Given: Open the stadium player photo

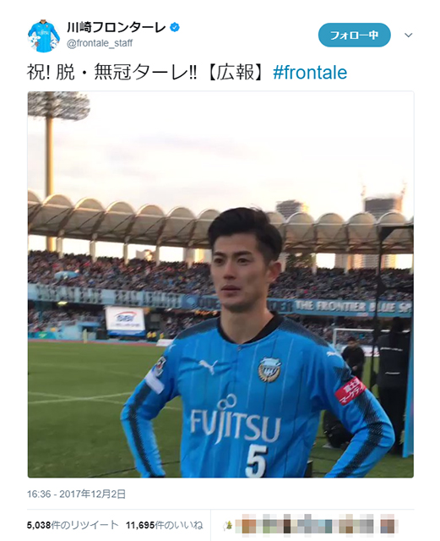Looking at the screenshot, I should (220, 284).
